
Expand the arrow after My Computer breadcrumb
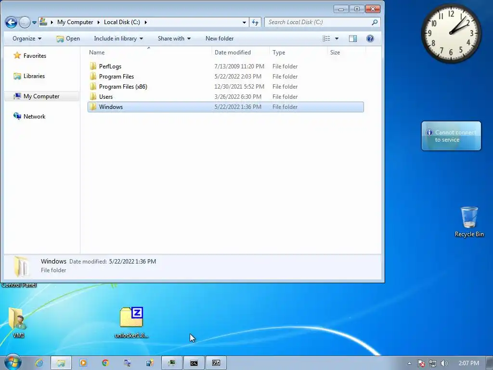point(98,22)
